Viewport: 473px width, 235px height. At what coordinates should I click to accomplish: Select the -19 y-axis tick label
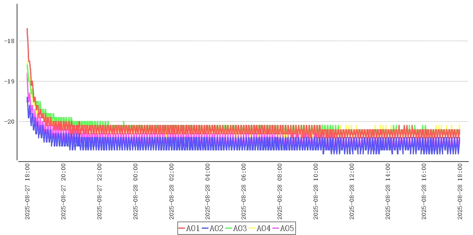[x=9, y=81]
